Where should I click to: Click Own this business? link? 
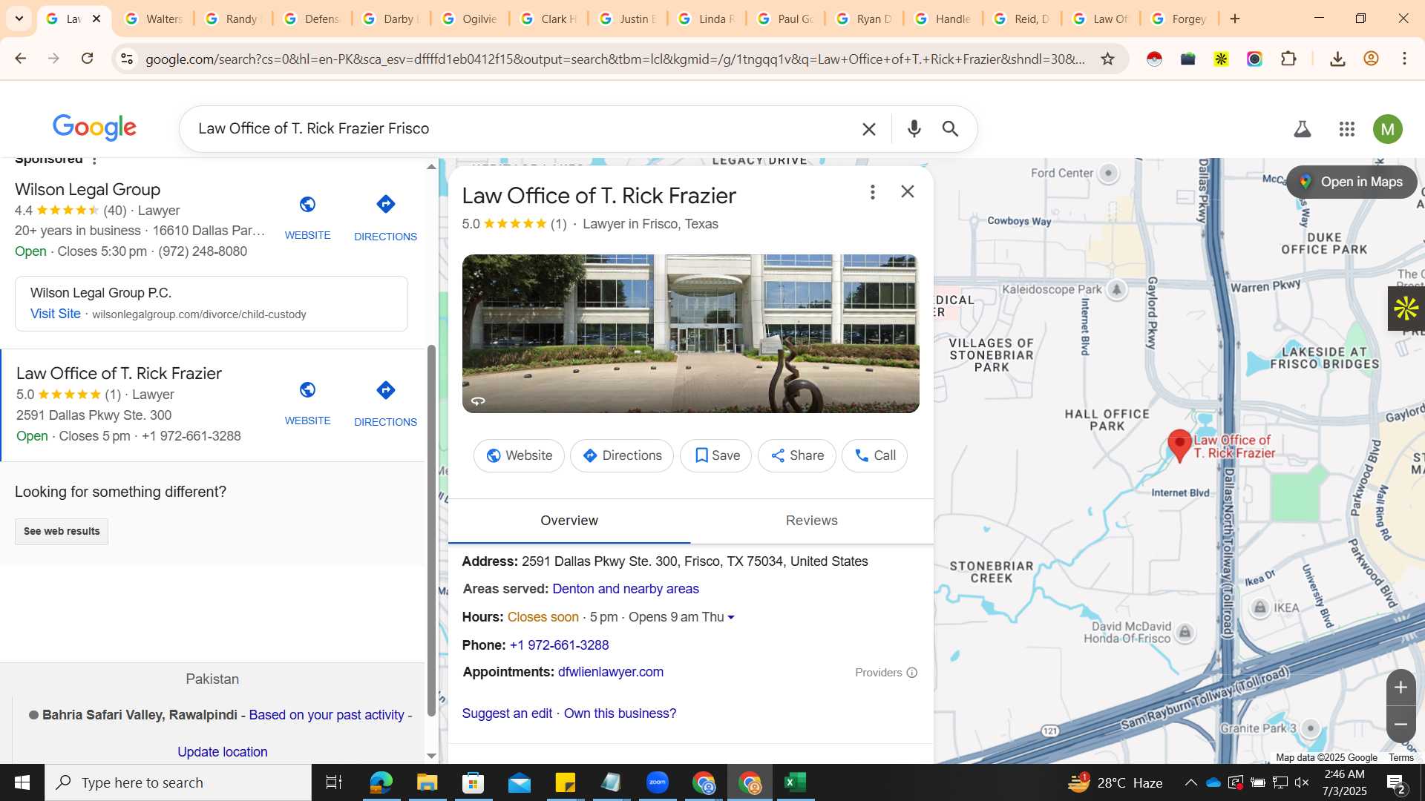(620, 713)
